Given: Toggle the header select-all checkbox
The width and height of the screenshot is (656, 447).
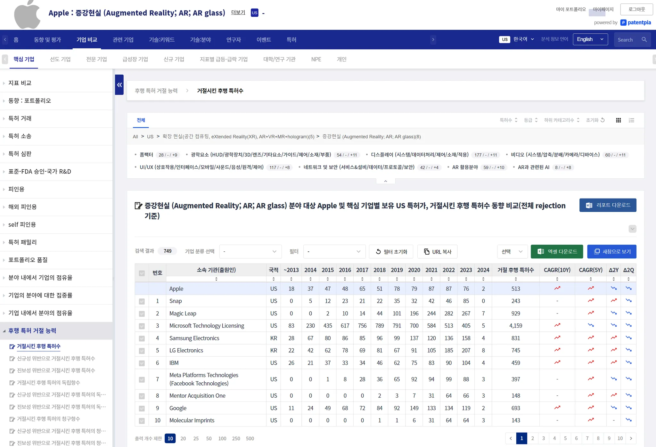Looking at the screenshot, I should click(142, 273).
